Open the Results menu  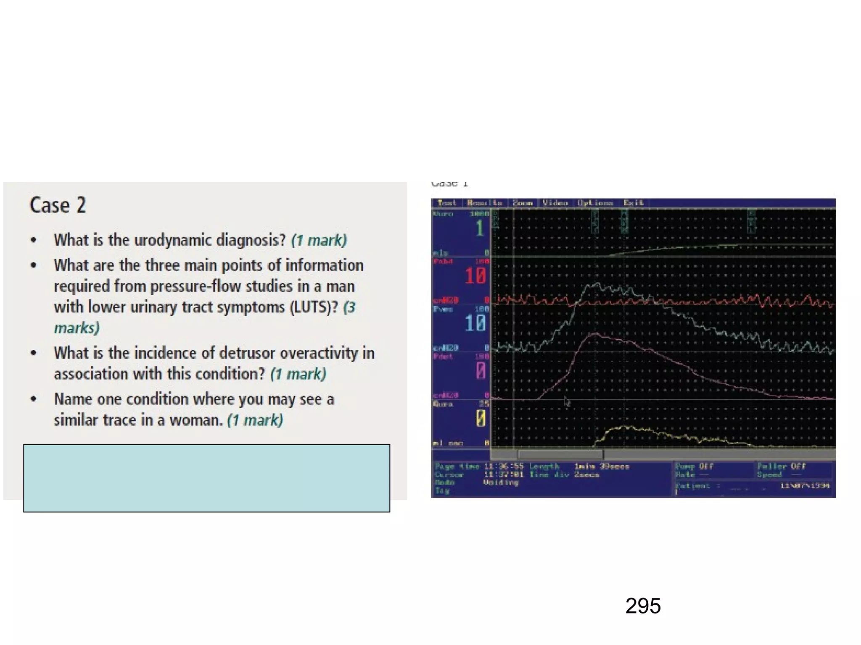tap(484, 203)
